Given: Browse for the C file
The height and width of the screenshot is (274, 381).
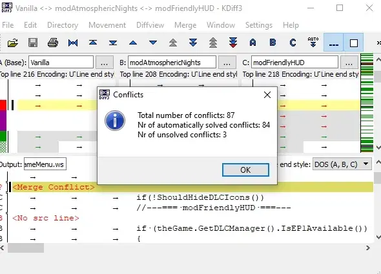Looking at the screenshot, I should 349,63.
